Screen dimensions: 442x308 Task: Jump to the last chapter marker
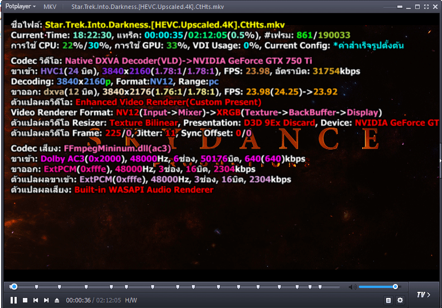320,287
